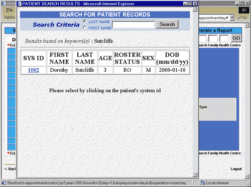Select the LAST NAME radio button
The width and height of the screenshot is (251, 187).
pyautogui.click(x=85, y=22)
